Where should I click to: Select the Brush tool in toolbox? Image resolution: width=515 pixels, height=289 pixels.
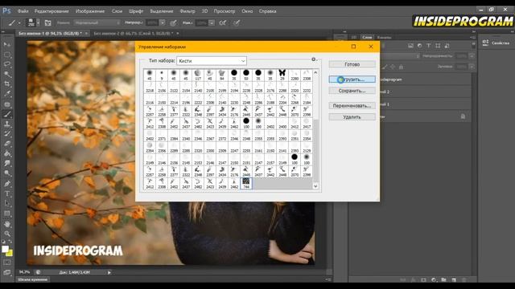click(x=7, y=114)
